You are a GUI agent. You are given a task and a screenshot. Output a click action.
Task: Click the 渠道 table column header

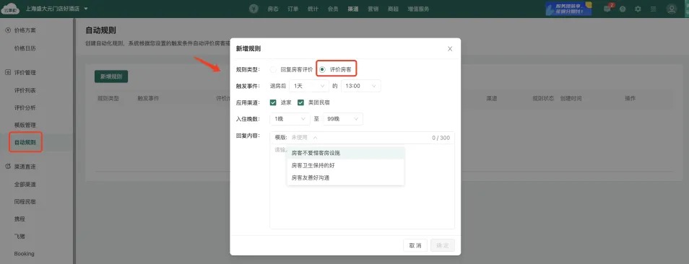(492, 99)
